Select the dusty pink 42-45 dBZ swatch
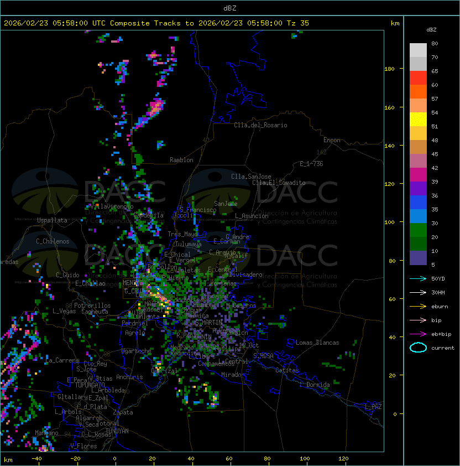Image resolution: width=460 pixels, height=466 pixels. click(x=418, y=161)
